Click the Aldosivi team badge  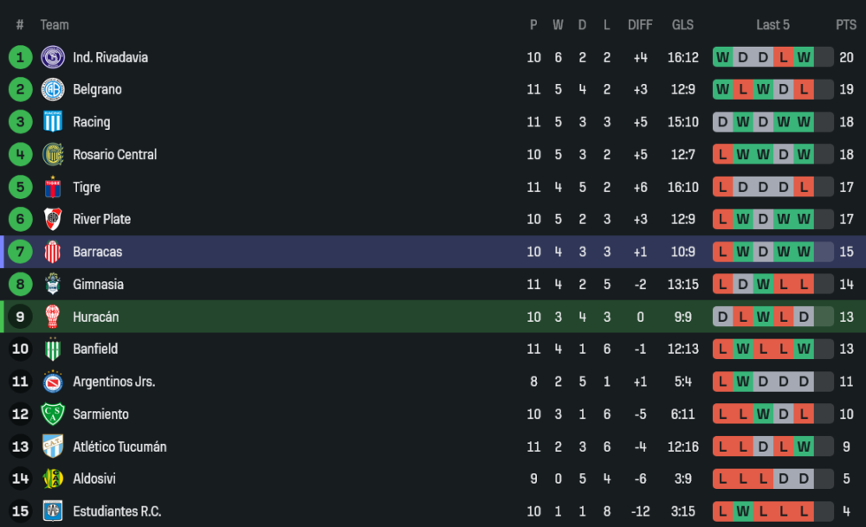click(x=53, y=479)
